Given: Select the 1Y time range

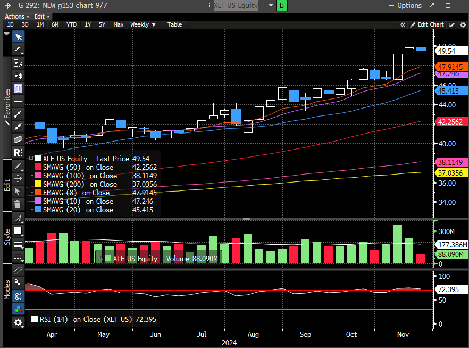Looking at the screenshot, I should pyautogui.click(x=87, y=24).
